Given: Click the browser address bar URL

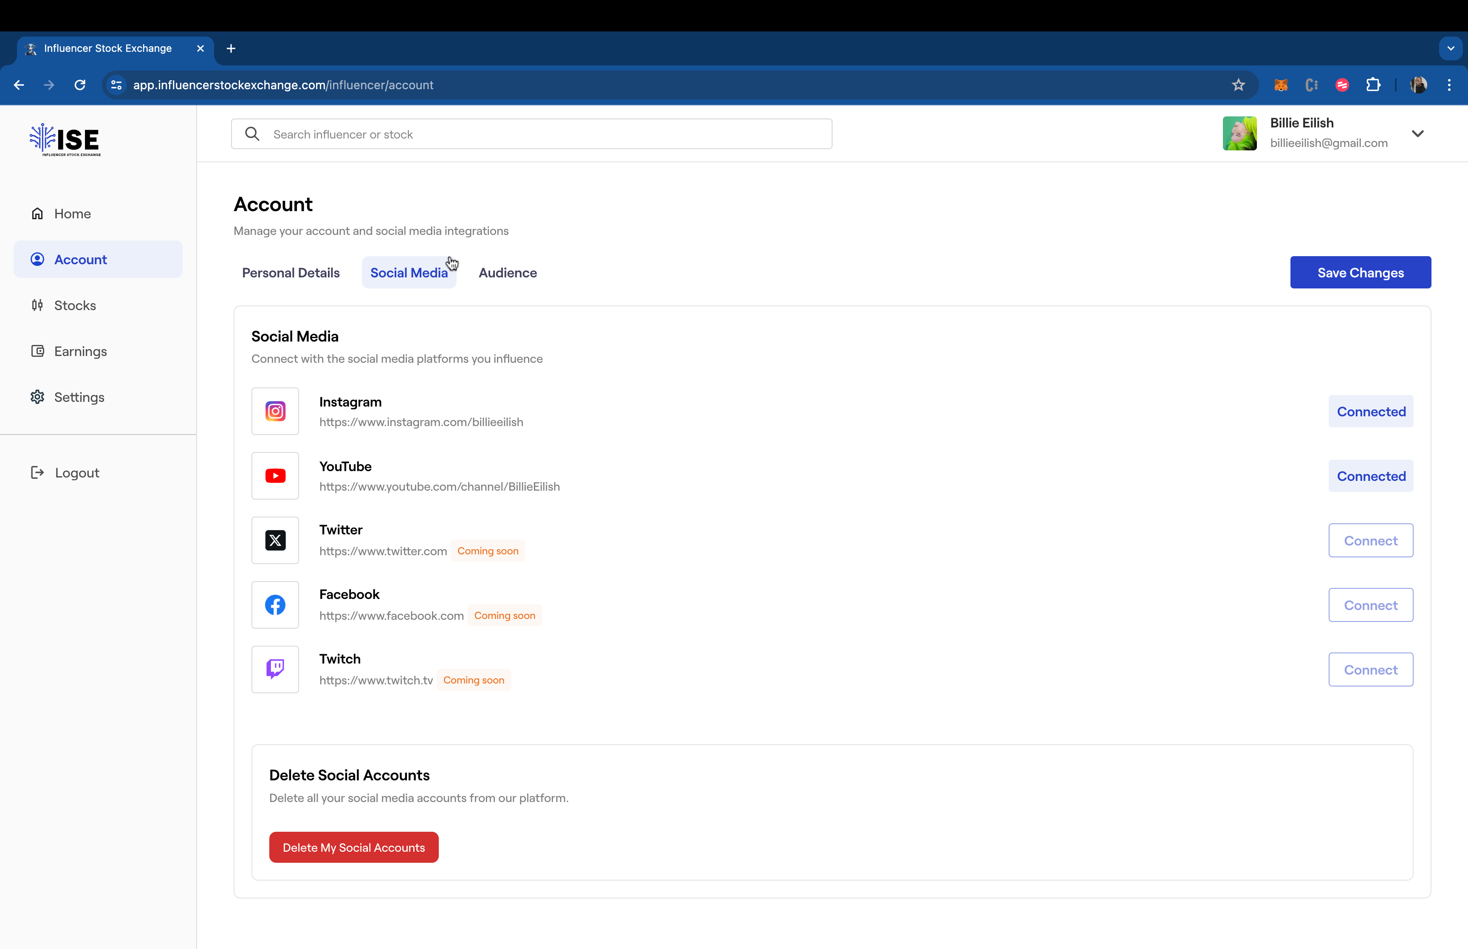Looking at the screenshot, I should tap(283, 85).
